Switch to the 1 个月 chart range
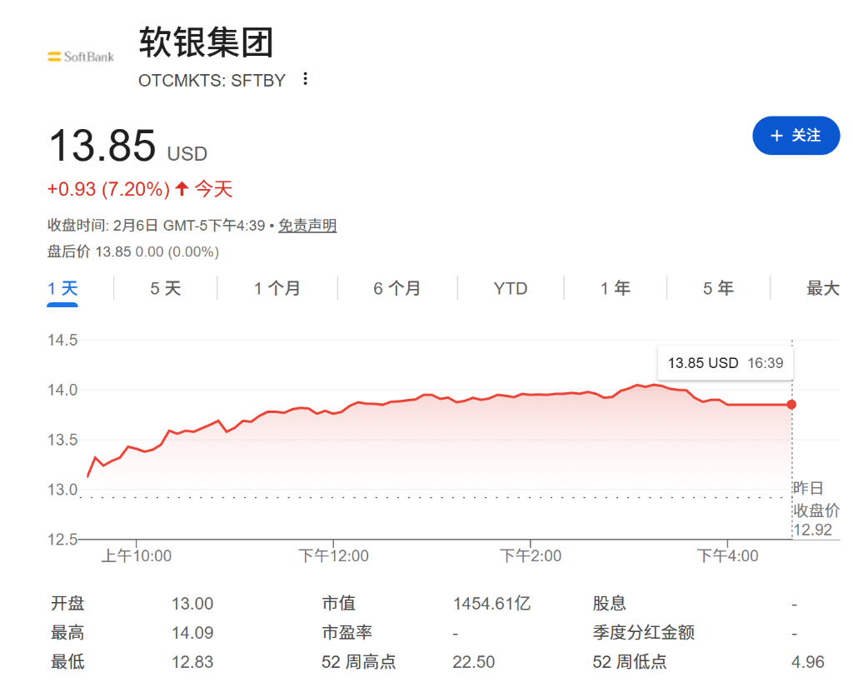This screenshot has width=853, height=687. 277,288
